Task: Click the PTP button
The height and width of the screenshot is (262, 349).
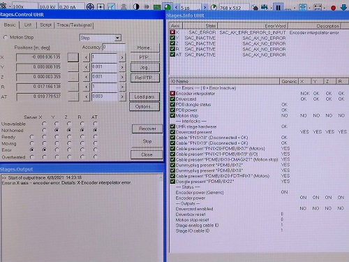Action: click(144, 57)
